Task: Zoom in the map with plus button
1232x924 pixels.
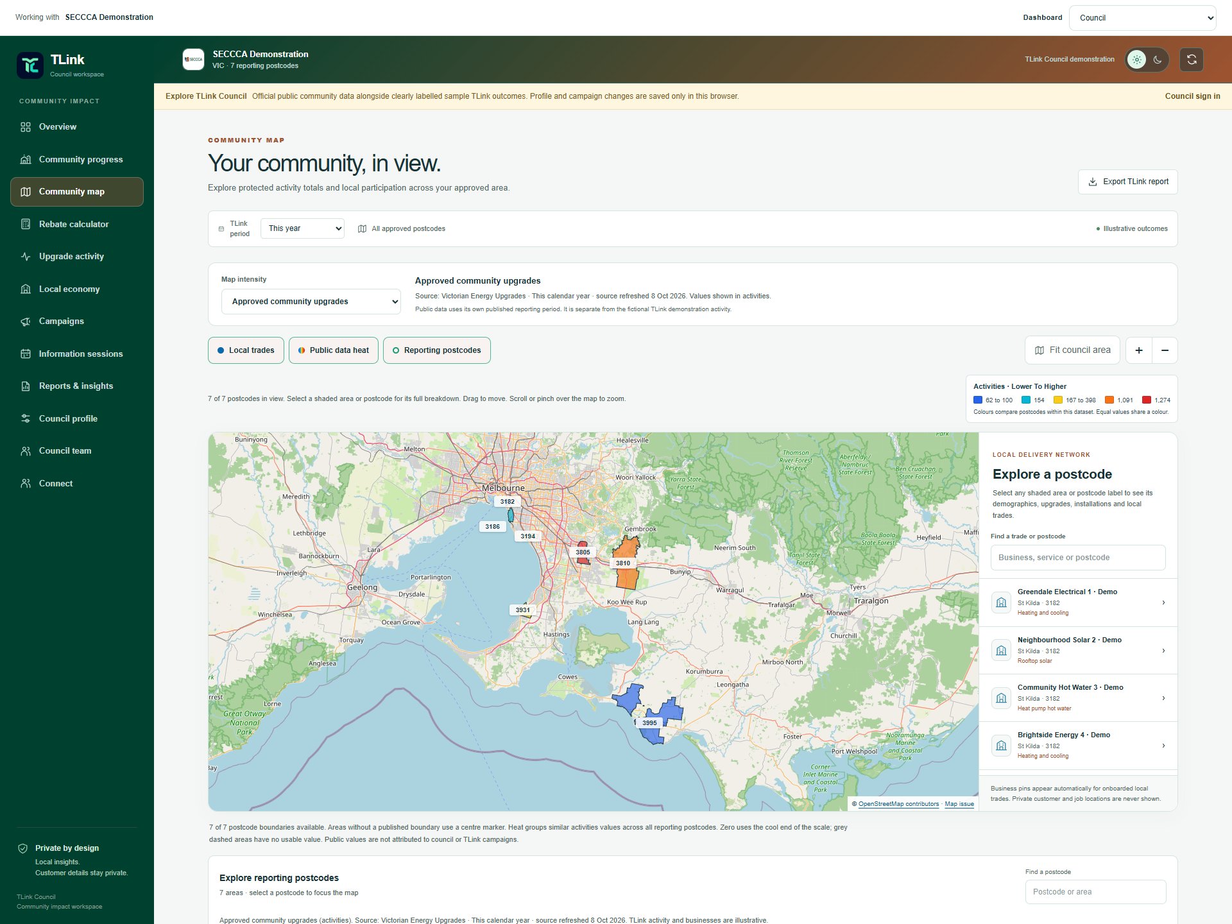Action: [1139, 350]
